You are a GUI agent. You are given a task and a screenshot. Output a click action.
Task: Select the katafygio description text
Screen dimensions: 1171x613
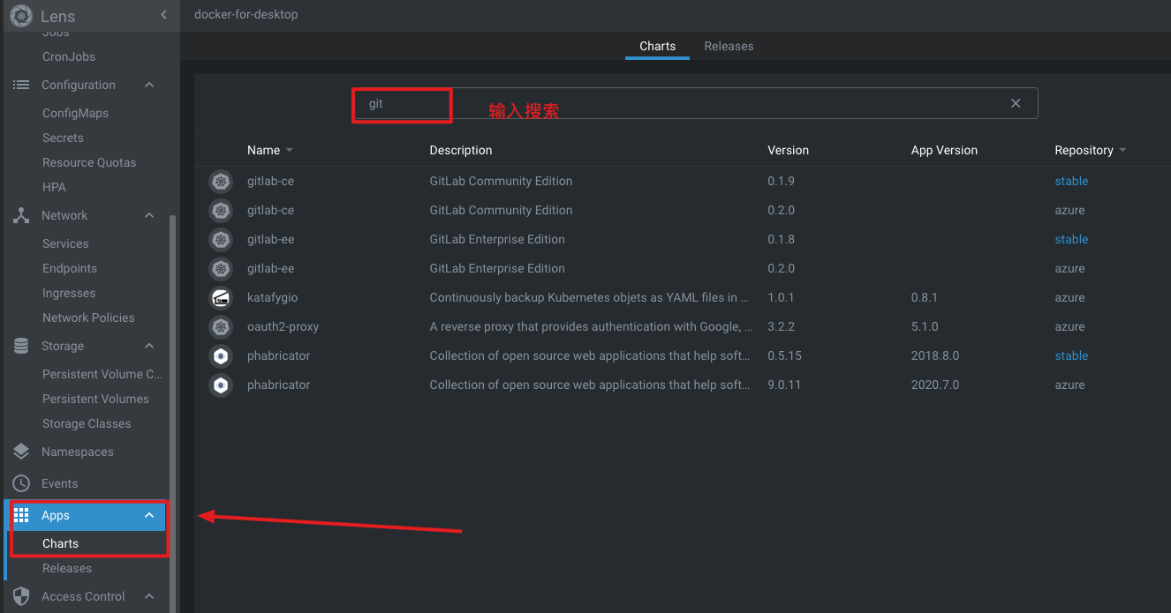[x=590, y=297]
